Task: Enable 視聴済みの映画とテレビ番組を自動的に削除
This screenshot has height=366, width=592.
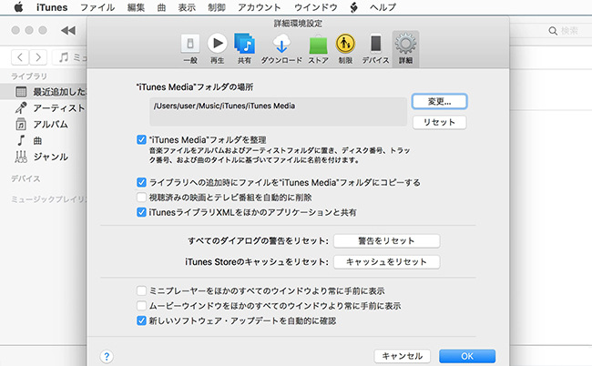Action: point(141,197)
